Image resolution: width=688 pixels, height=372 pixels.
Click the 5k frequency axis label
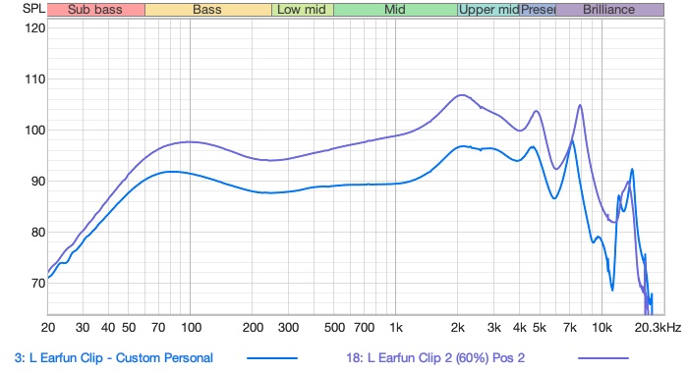point(540,327)
